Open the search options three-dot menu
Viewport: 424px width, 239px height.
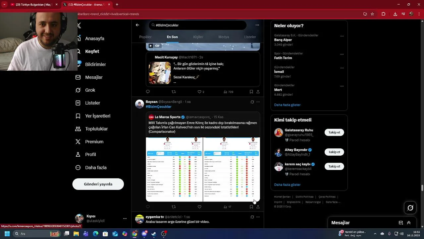[x=257, y=25]
